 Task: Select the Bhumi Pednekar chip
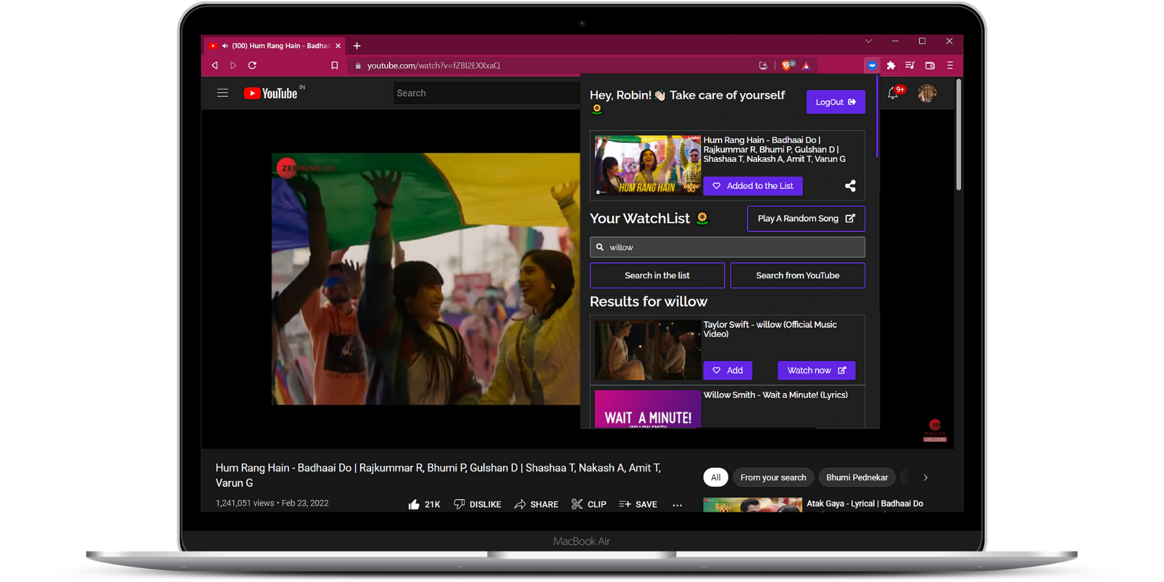pos(857,477)
